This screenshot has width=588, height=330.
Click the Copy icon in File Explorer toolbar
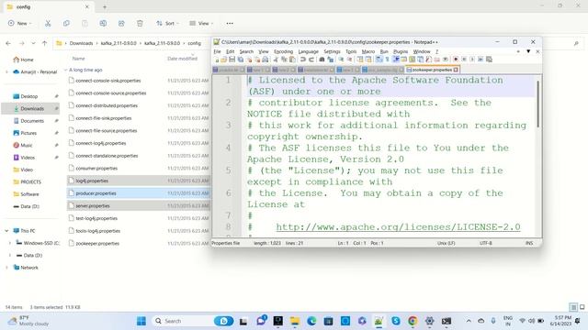click(66, 23)
